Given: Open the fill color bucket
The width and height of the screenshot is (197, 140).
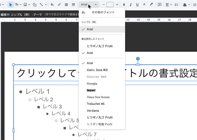Looking at the screenshot, I should [x=52, y=5].
